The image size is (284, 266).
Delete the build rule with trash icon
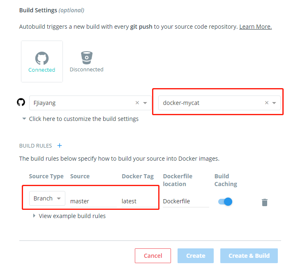(265, 202)
